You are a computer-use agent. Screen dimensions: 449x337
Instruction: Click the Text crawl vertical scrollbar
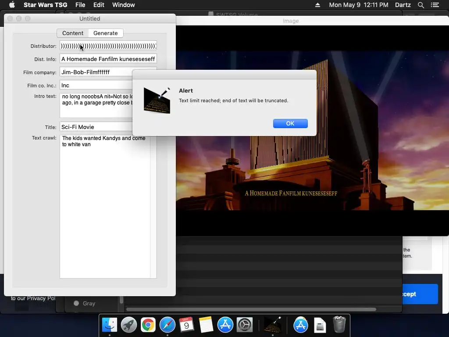[153, 206]
